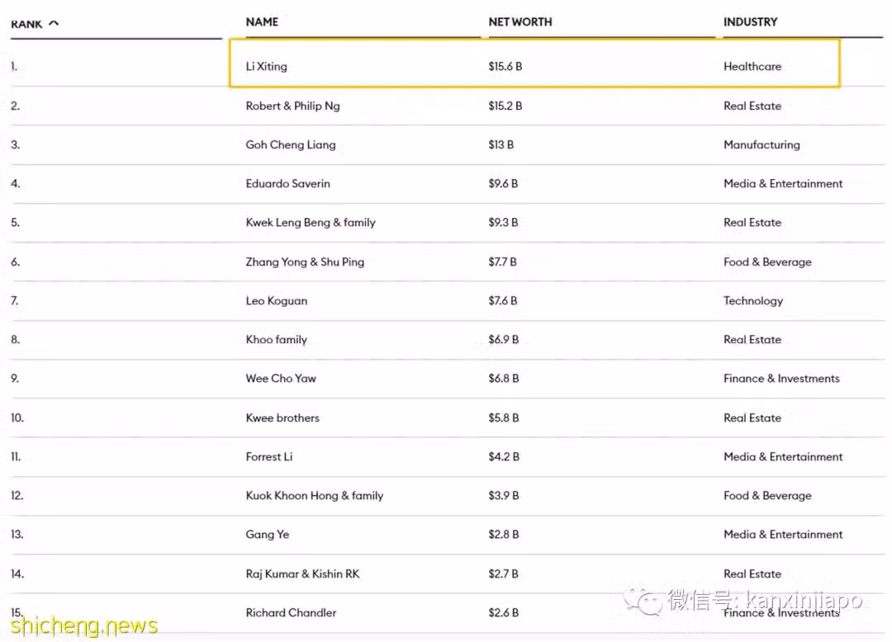892x642 pixels.
Task: Select rank number 5. in the table
Action: click(x=16, y=223)
